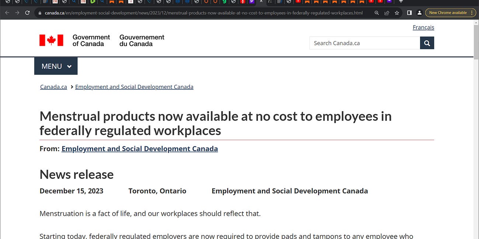Click the Government of Canada flag logo
Image resolution: width=479 pixels, height=239 pixels.
click(x=51, y=40)
